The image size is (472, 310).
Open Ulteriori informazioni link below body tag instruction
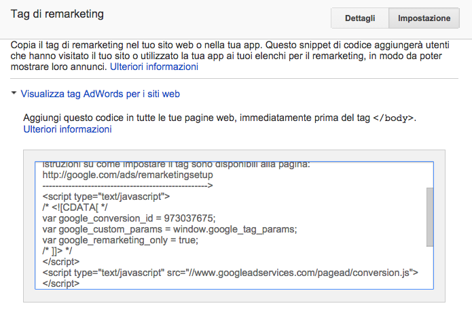click(x=68, y=129)
